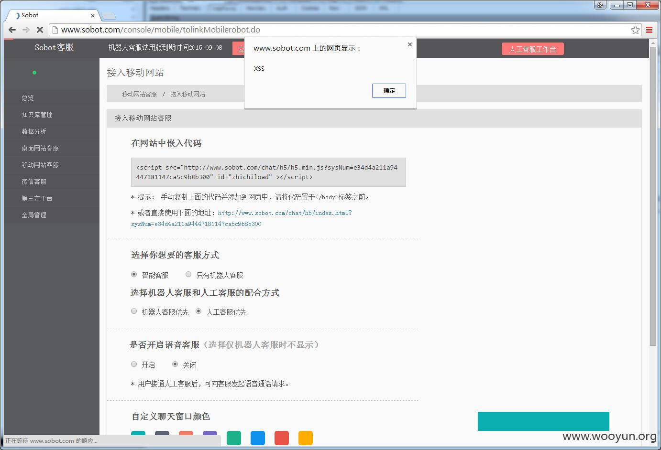Select 人工客服优先 radio button

pyautogui.click(x=198, y=311)
